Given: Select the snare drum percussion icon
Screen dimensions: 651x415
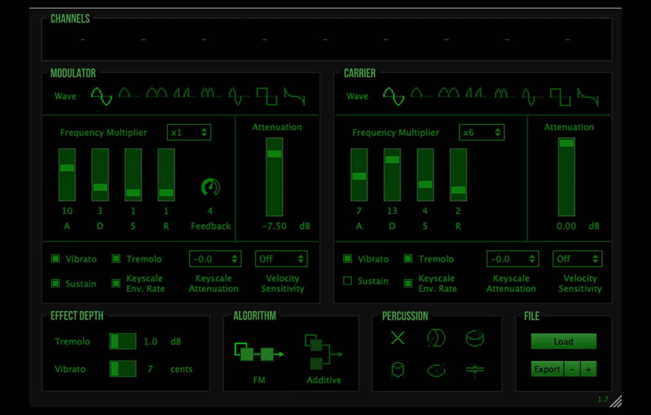Looking at the screenshot, I should tap(474, 337).
